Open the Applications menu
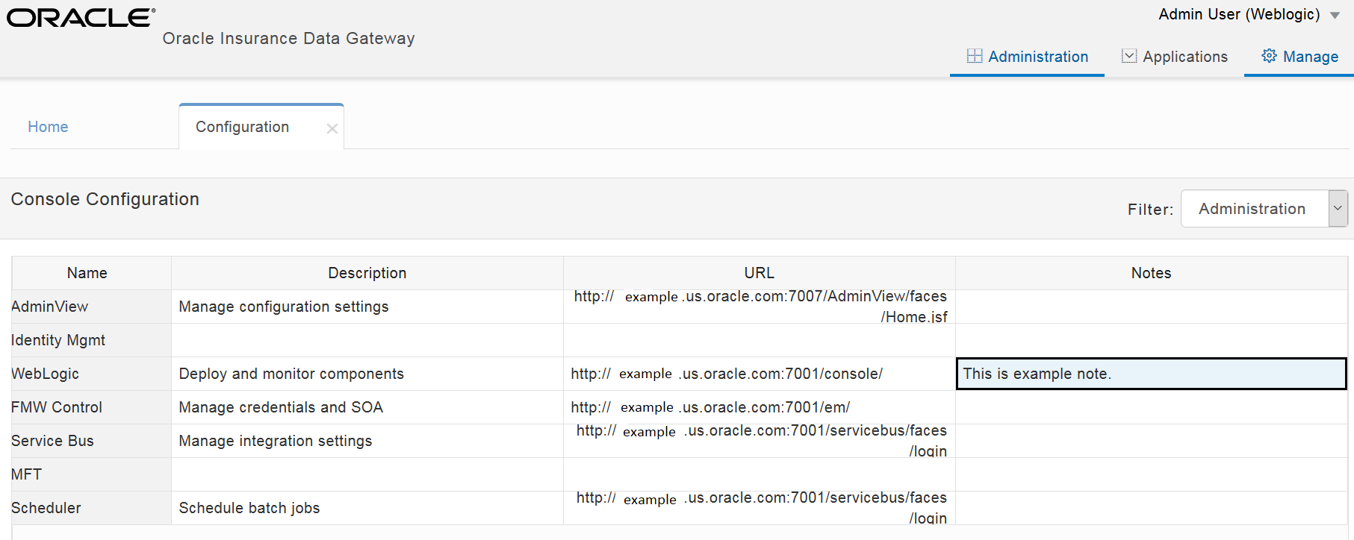The height and width of the screenshot is (540, 1354). (x=1175, y=57)
